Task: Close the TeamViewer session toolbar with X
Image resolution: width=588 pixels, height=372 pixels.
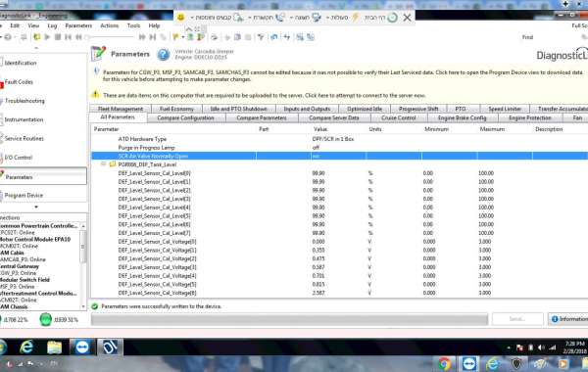Action: 408,18
